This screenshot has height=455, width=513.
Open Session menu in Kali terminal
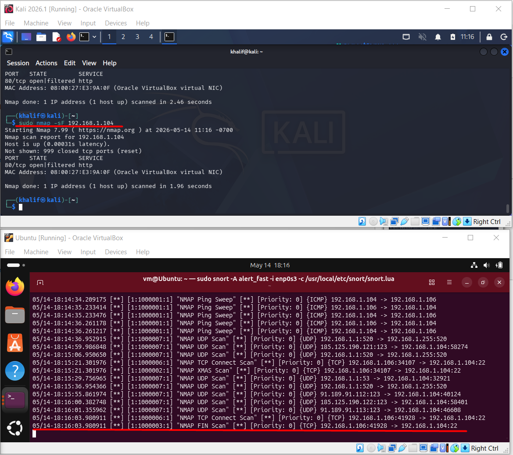(x=18, y=63)
